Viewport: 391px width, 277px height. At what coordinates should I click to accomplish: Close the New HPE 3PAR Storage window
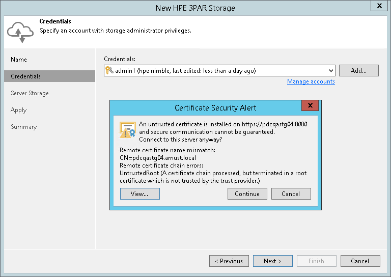379,7
